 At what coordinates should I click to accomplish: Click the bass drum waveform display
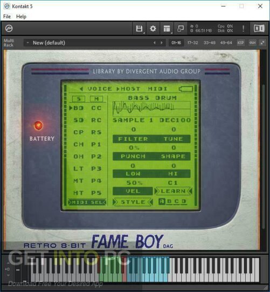coord(151,109)
